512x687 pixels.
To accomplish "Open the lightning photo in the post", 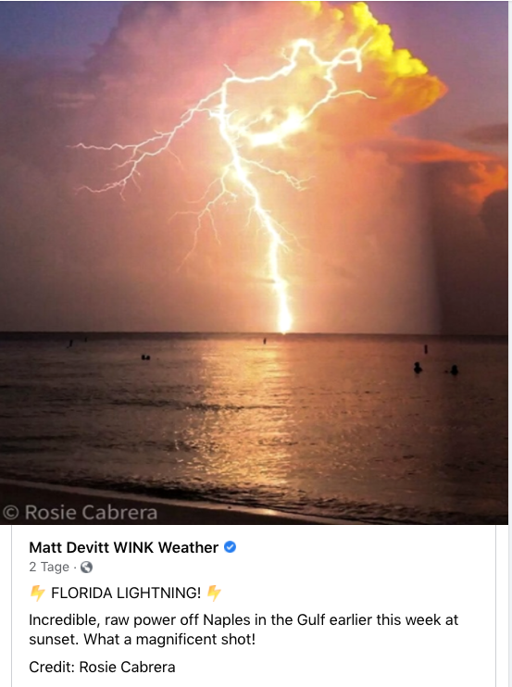I will click(x=254, y=262).
